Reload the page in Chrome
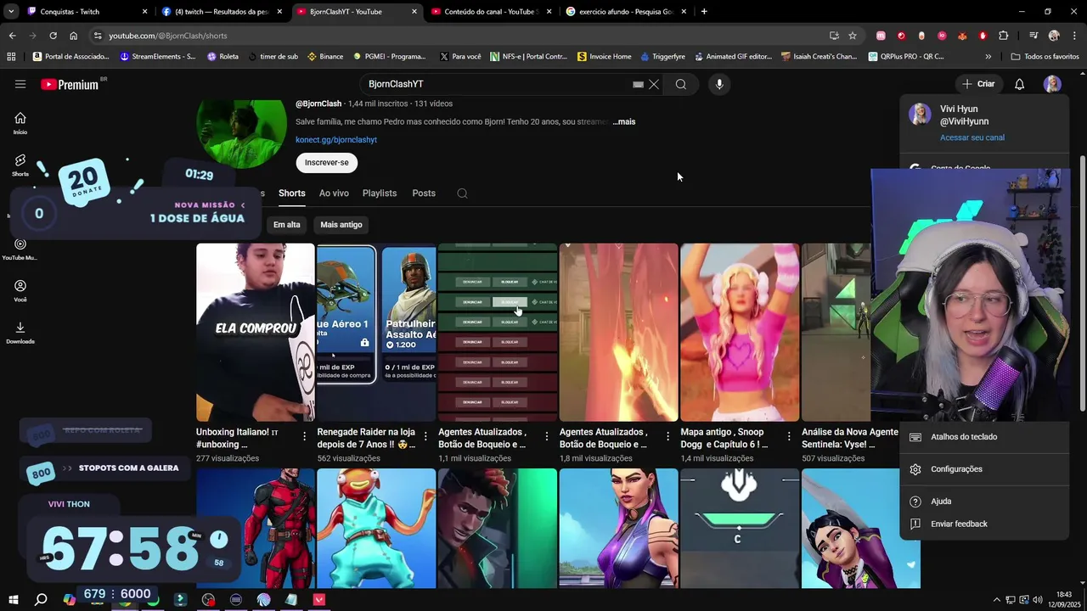Screen dimensions: 1087x611 pyautogui.click(x=53, y=36)
